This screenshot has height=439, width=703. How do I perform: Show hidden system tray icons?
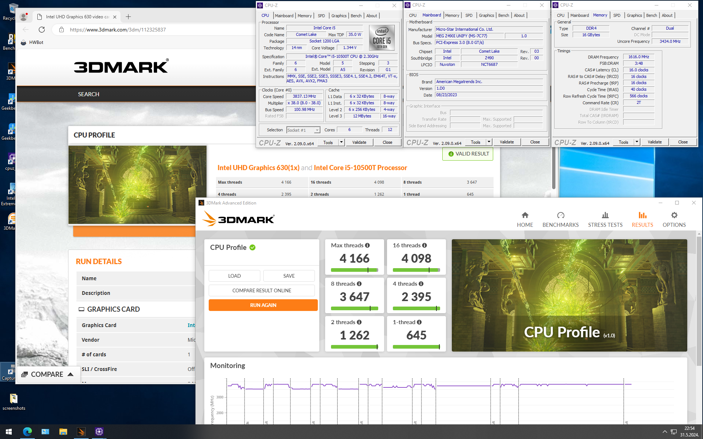(665, 432)
